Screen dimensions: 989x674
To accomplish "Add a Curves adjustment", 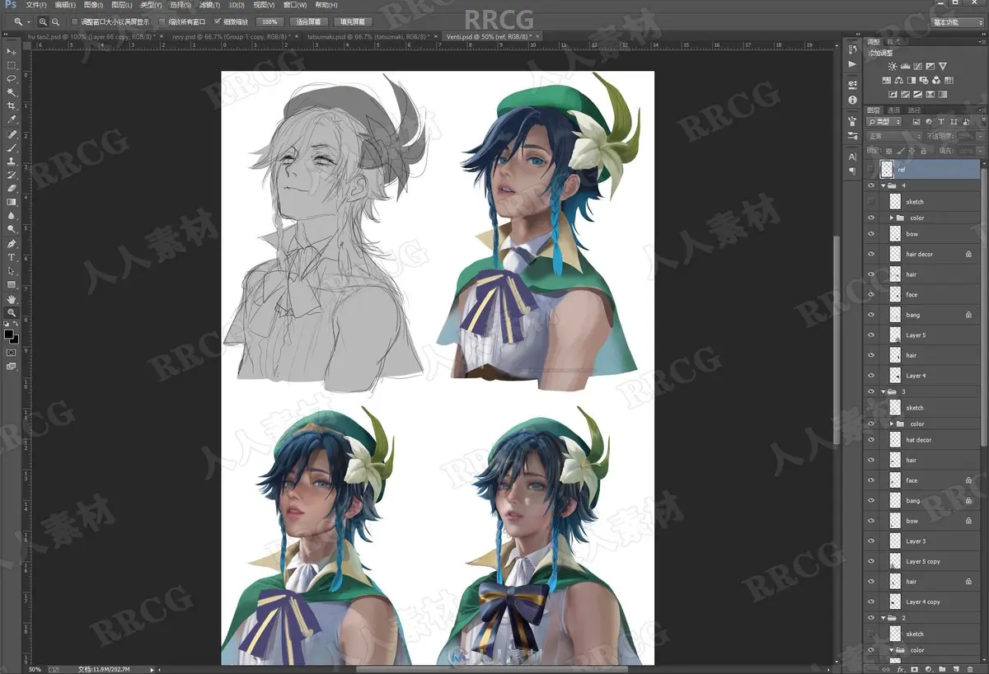I will click(x=917, y=66).
